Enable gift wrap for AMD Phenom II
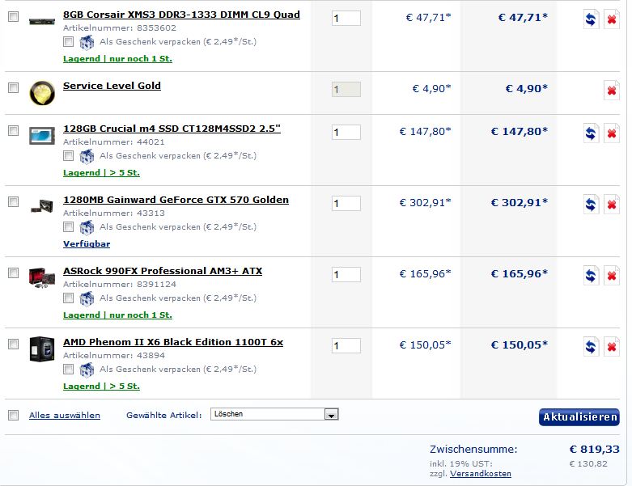The height and width of the screenshot is (486, 632). click(x=69, y=370)
